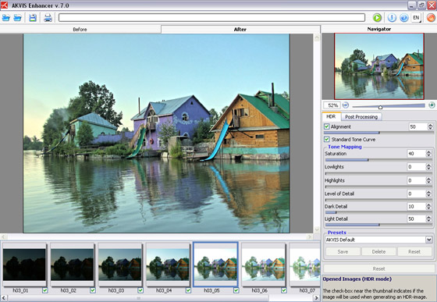Viewport: 437px width, 302px height.
Task: Save the image with the floppy disk icon
Action: (33, 18)
